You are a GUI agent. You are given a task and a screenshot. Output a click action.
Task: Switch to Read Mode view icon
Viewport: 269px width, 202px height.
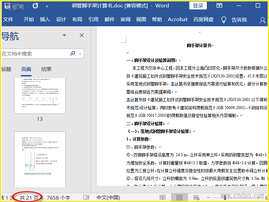click(x=162, y=198)
